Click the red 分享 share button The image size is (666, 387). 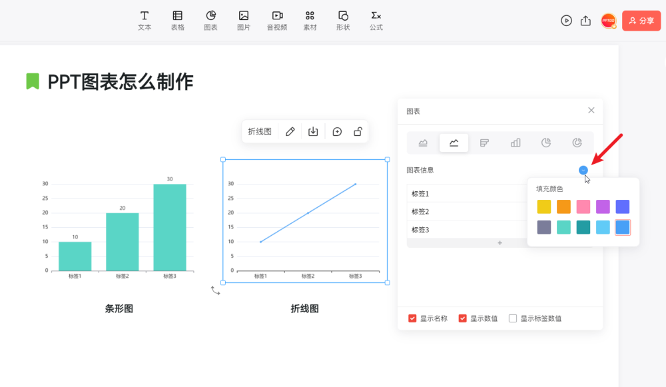coord(641,21)
